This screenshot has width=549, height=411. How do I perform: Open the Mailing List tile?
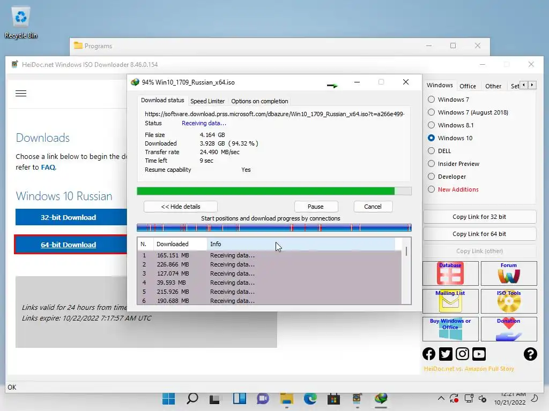click(x=450, y=301)
